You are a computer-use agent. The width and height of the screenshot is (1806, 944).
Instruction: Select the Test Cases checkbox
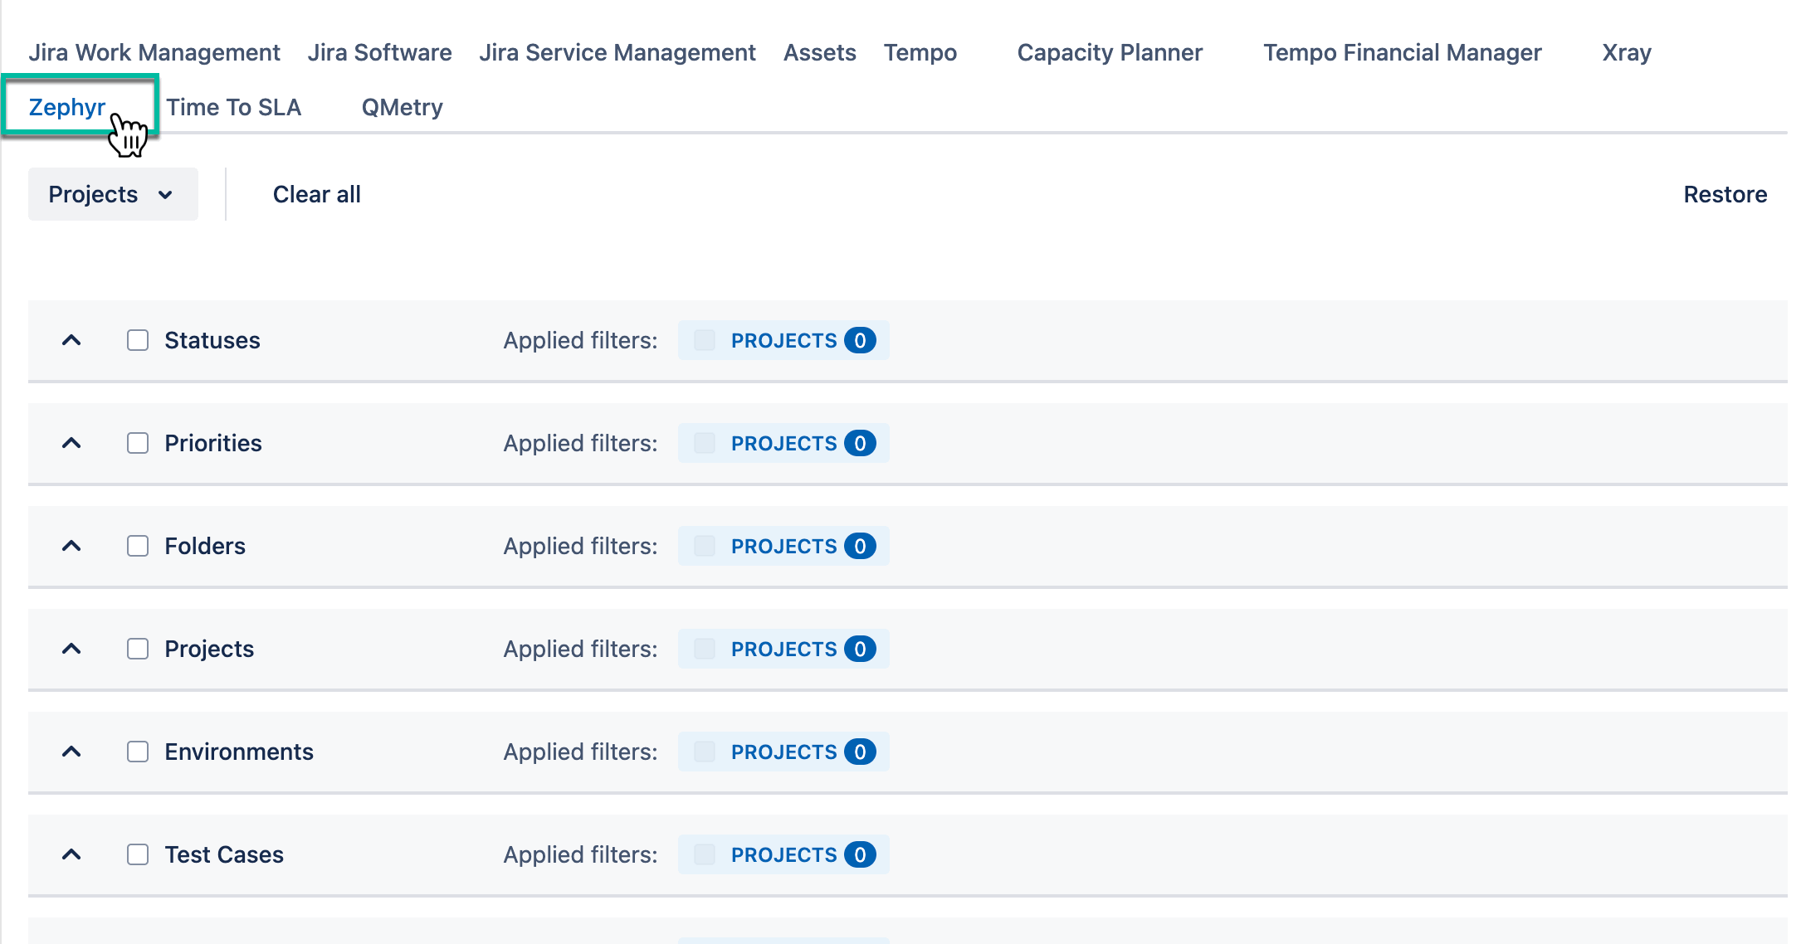point(138,854)
